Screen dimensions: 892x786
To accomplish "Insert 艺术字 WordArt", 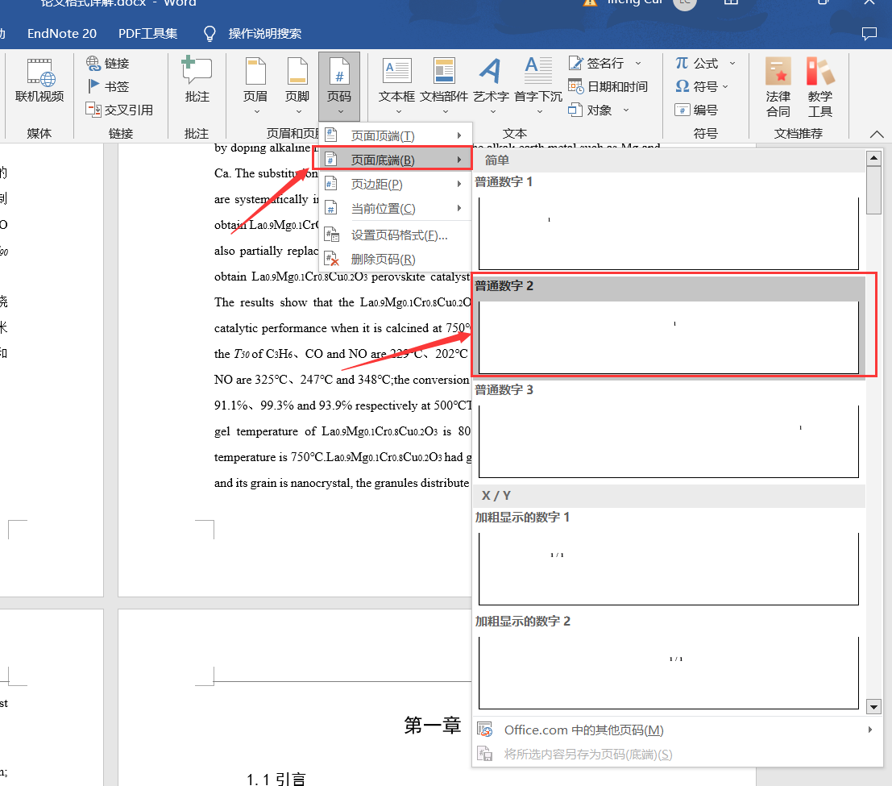I will pos(491,85).
